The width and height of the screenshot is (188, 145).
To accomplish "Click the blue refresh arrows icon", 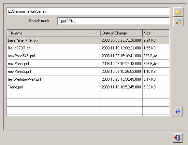I will tap(178, 112).
